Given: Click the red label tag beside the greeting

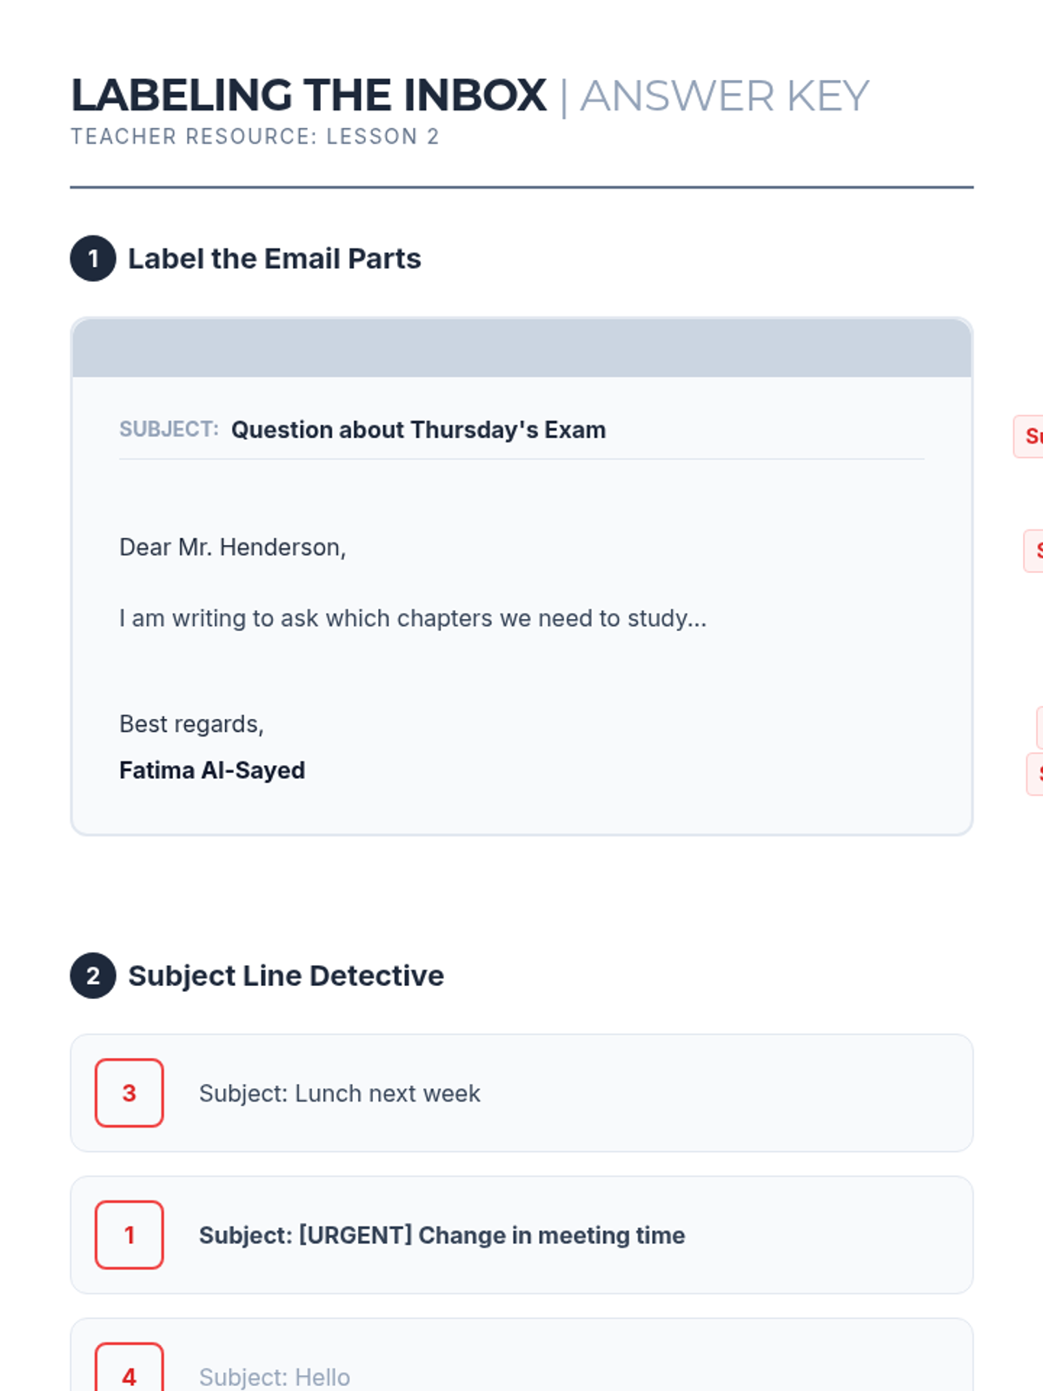Looking at the screenshot, I should [1034, 551].
